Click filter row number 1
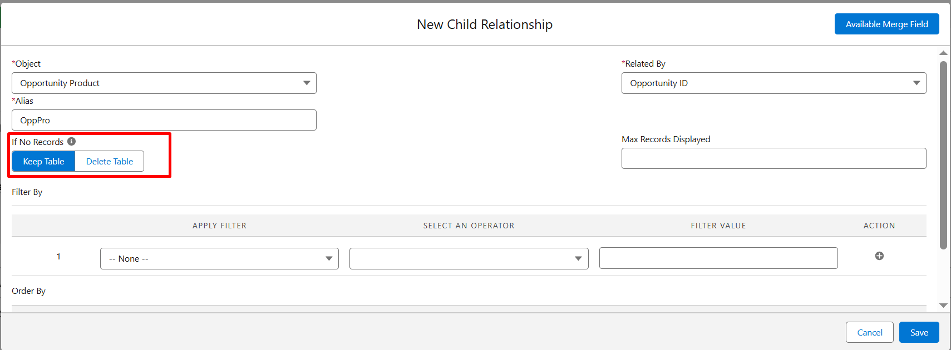Screen dimensions: 951x350 58,257
